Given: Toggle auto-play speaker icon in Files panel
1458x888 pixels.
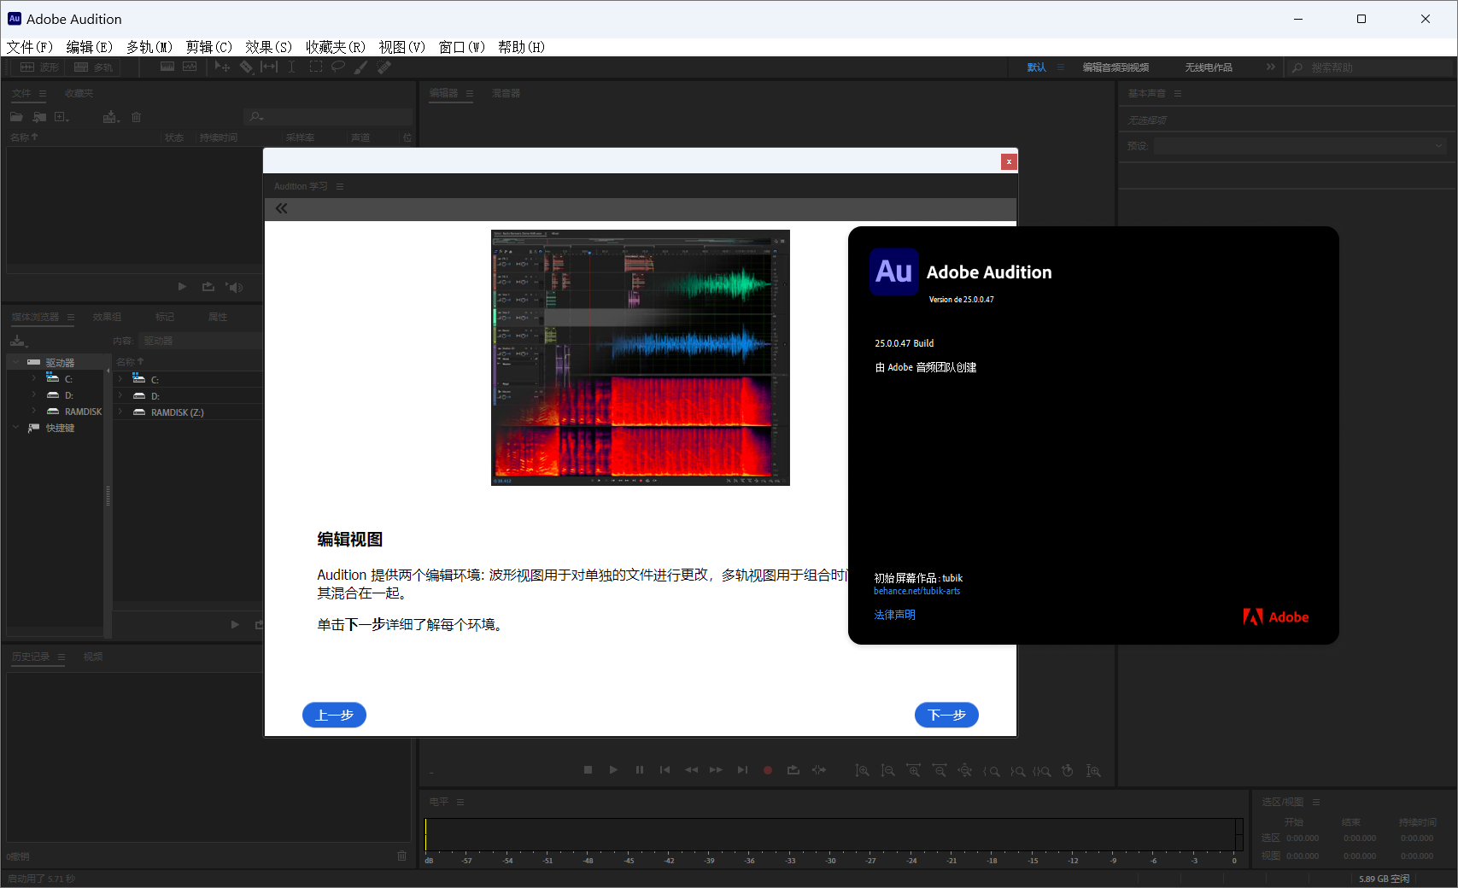Looking at the screenshot, I should [234, 287].
